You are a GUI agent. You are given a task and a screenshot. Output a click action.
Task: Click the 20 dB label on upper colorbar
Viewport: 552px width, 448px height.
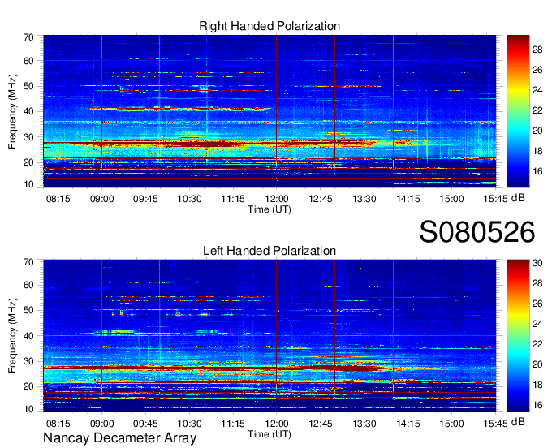coord(537,131)
